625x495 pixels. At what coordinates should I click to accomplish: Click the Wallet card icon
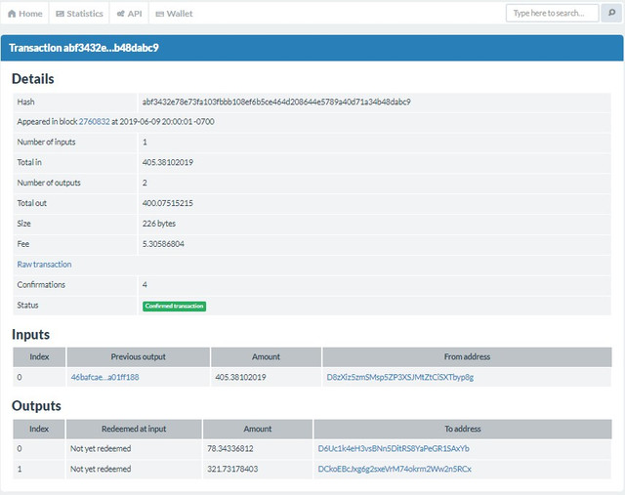(160, 14)
